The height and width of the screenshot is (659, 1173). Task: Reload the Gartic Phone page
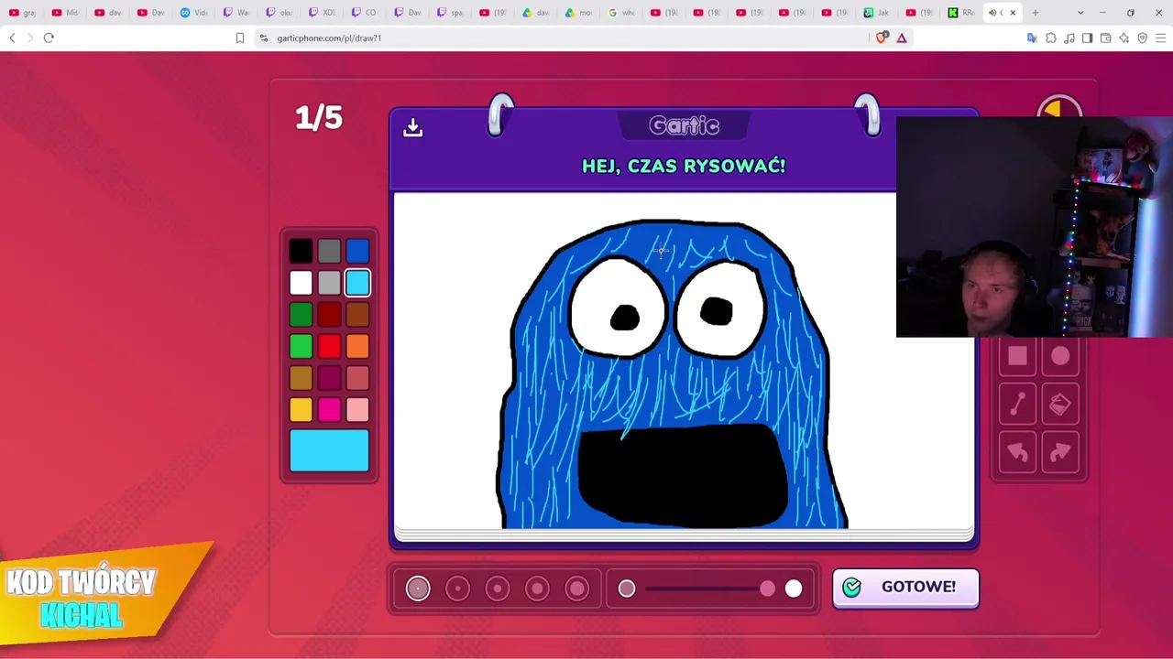(49, 38)
